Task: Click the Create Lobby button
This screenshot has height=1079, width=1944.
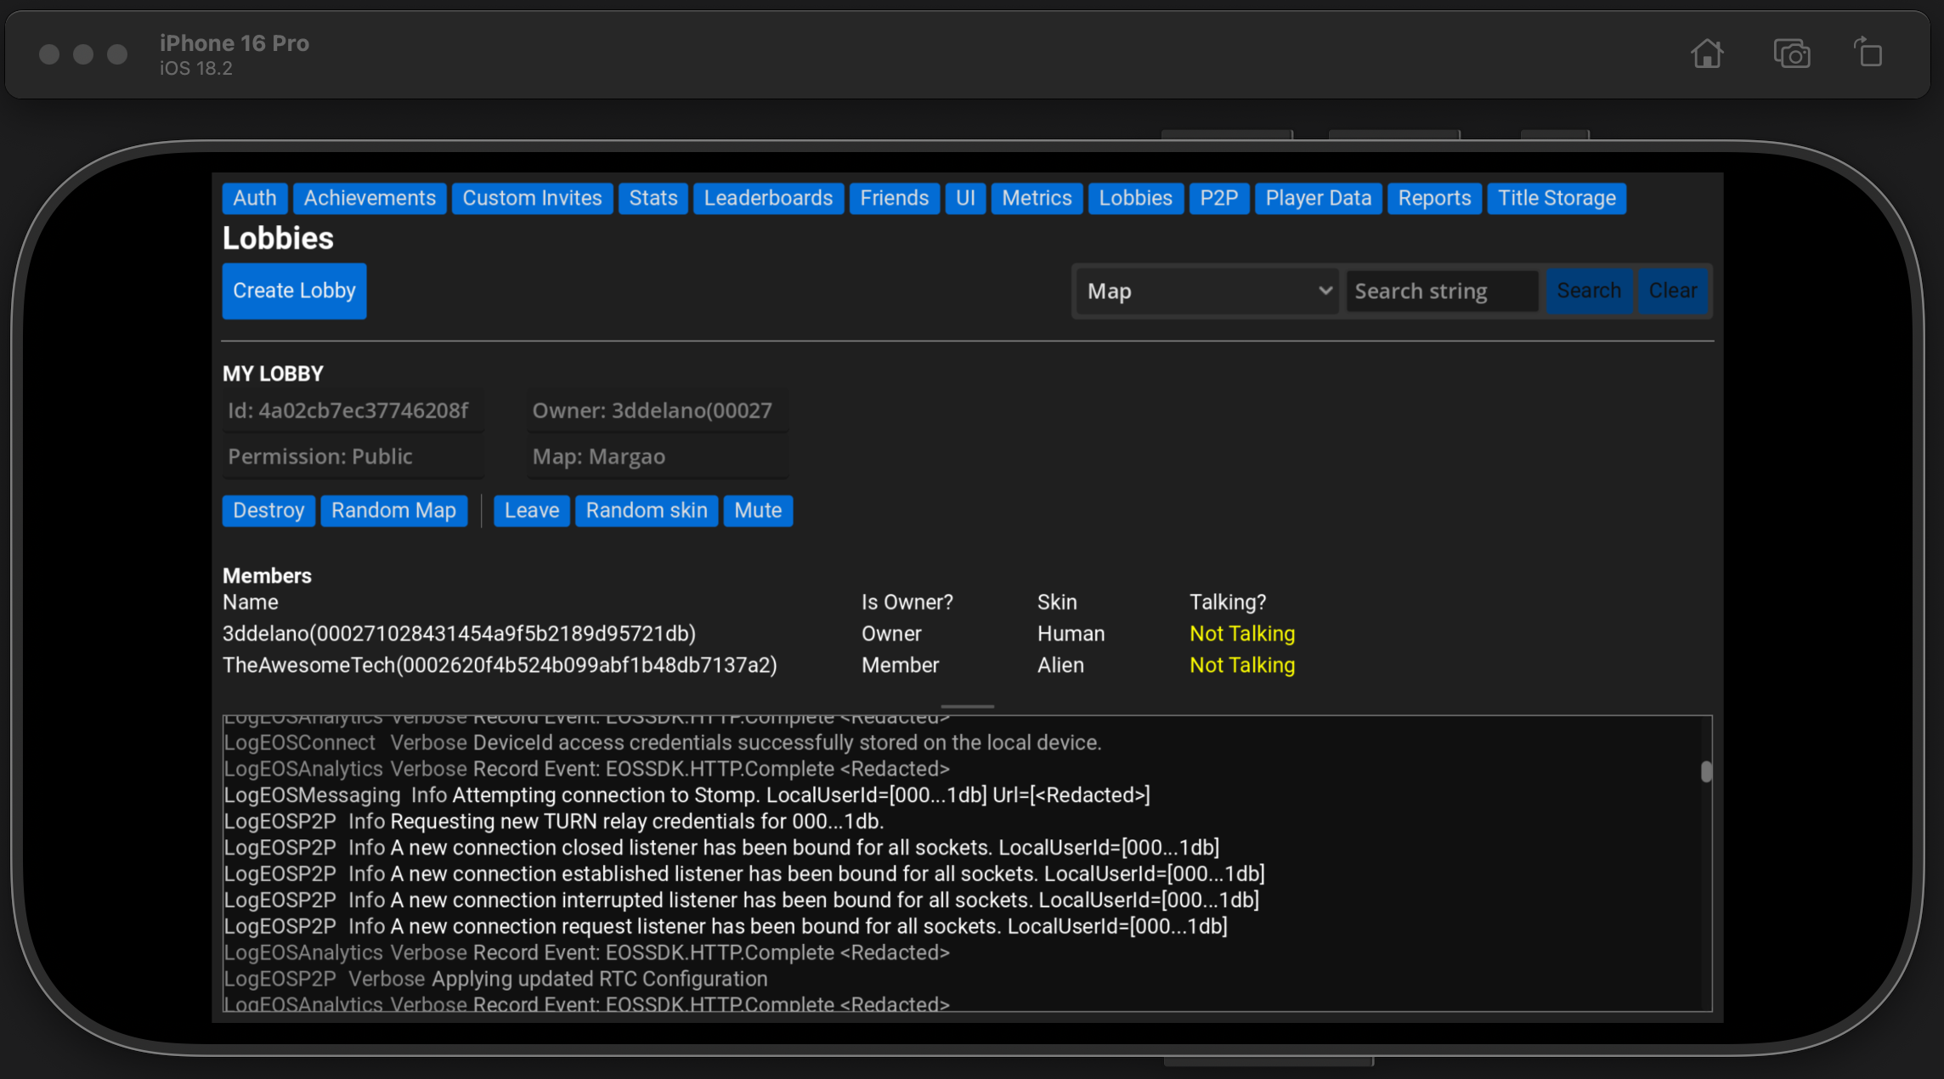Action: pyautogui.click(x=294, y=291)
